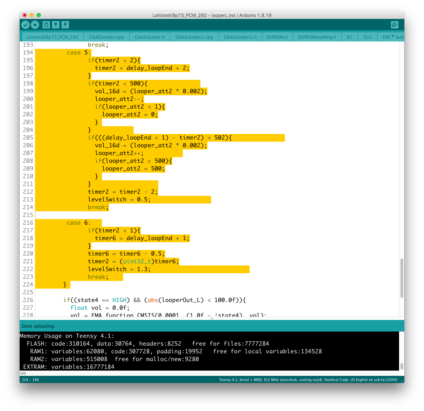Create a new sketch with New icon

pos(46,25)
